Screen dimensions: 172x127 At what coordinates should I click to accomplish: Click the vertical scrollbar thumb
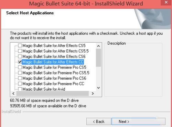[x=98, y=58]
